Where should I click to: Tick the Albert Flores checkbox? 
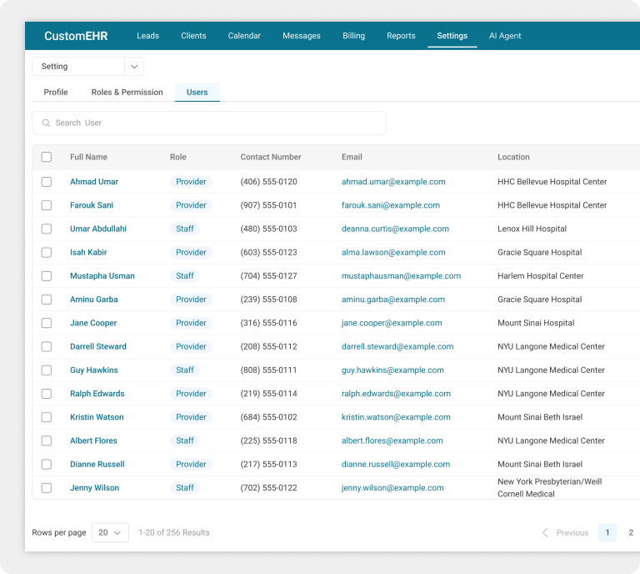pos(47,441)
